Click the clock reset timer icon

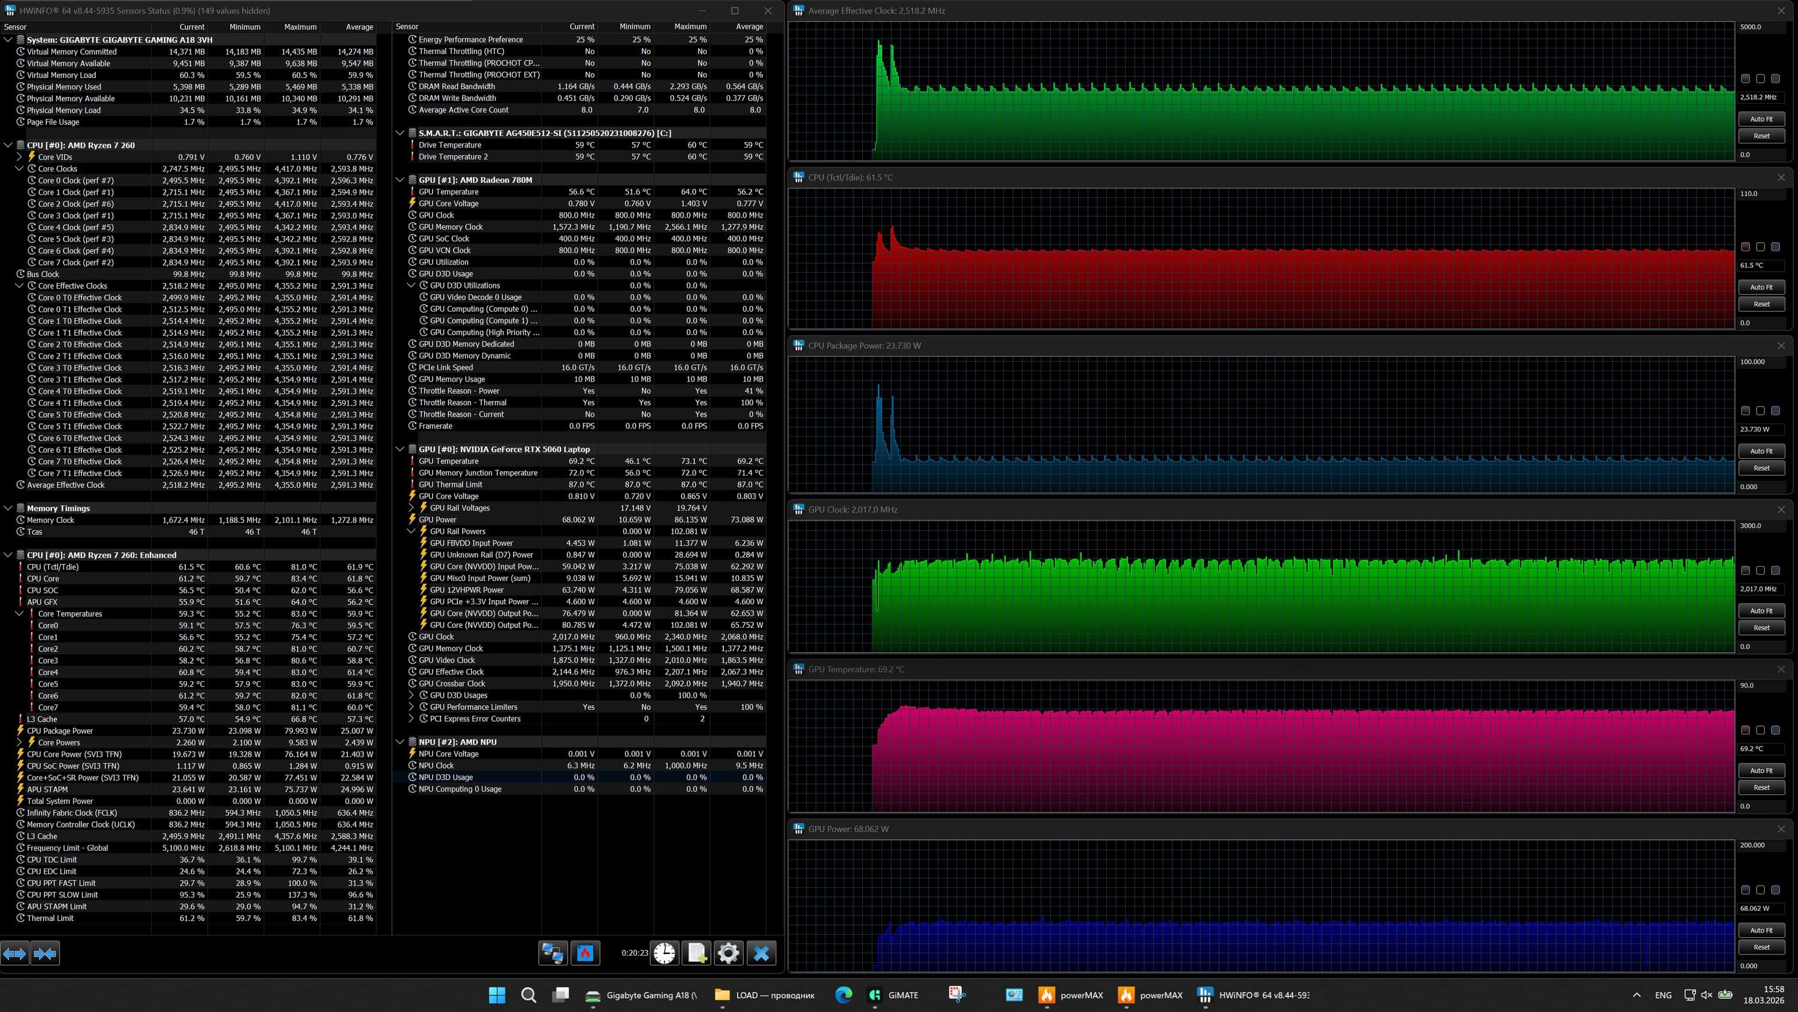click(665, 953)
